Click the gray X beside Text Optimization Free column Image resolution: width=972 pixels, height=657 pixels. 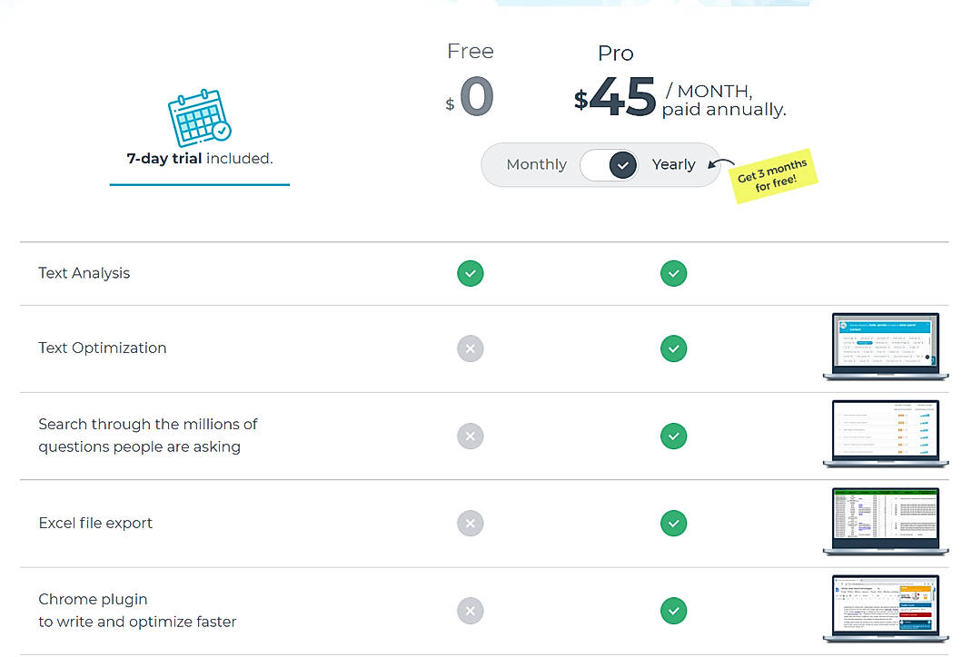coord(470,348)
